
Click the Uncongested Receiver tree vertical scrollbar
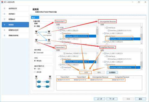click(141, 35)
